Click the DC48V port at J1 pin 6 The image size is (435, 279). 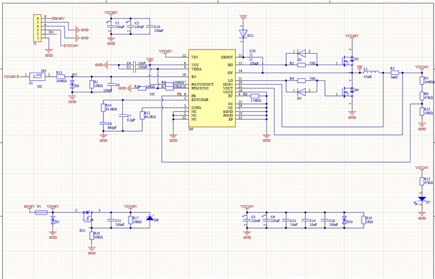pos(58,18)
